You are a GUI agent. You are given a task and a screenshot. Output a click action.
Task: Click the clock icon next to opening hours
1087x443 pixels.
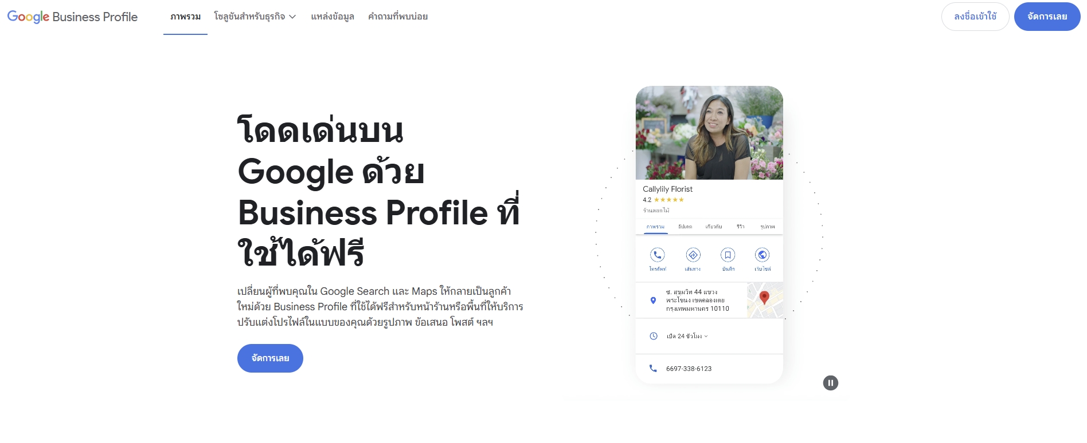click(x=653, y=336)
